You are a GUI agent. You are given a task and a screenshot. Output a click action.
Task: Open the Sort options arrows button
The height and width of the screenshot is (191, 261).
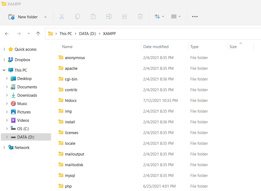[x=159, y=17]
